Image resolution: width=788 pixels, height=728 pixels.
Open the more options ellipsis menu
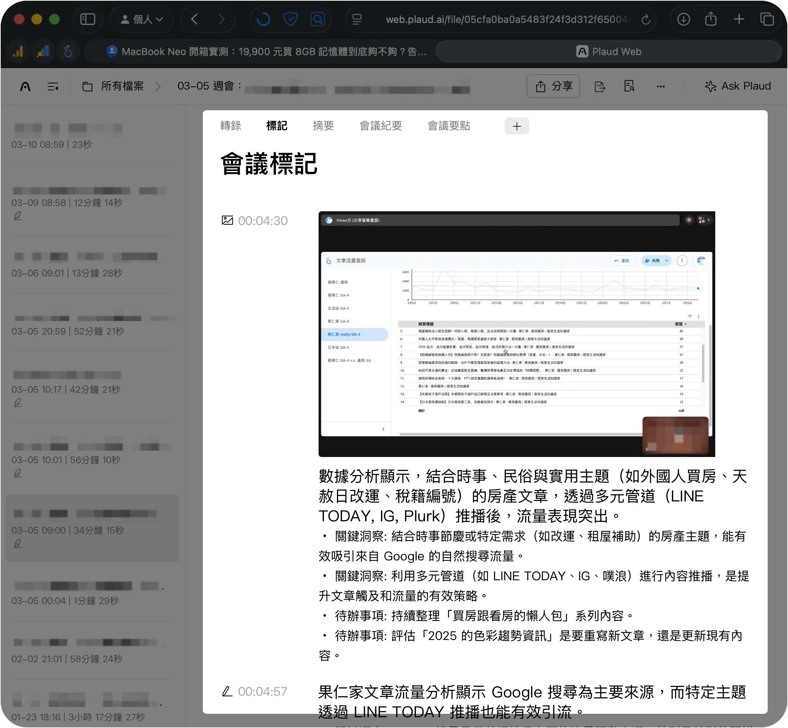[x=661, y=86]
